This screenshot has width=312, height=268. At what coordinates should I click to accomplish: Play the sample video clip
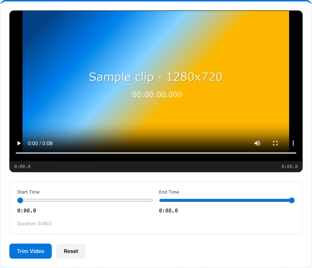(19, 143)
